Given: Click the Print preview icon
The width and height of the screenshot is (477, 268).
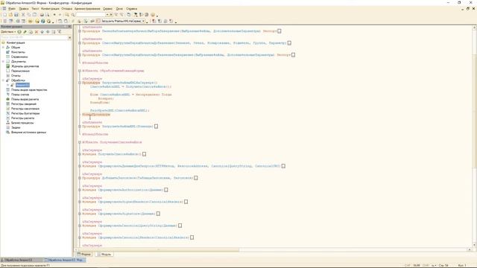Looking at the screenshot, I should pos(47,15).
